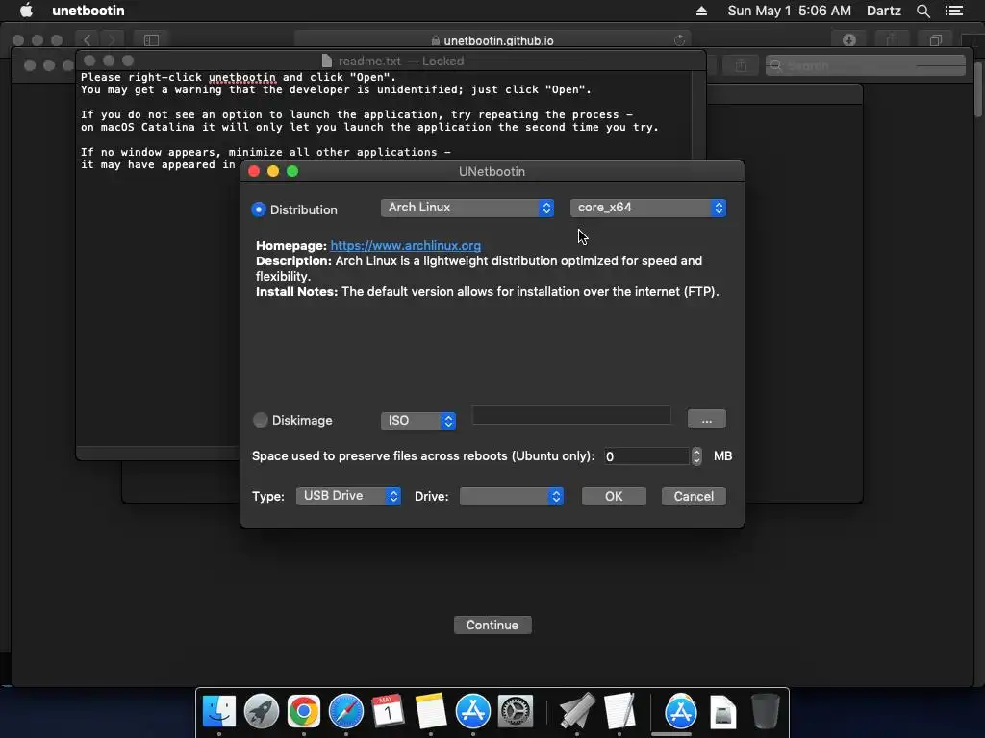This screenshot has width=985, height=738.
Task: Close the UNetbootin dialog with red button
Action: (x=254, y=171)
